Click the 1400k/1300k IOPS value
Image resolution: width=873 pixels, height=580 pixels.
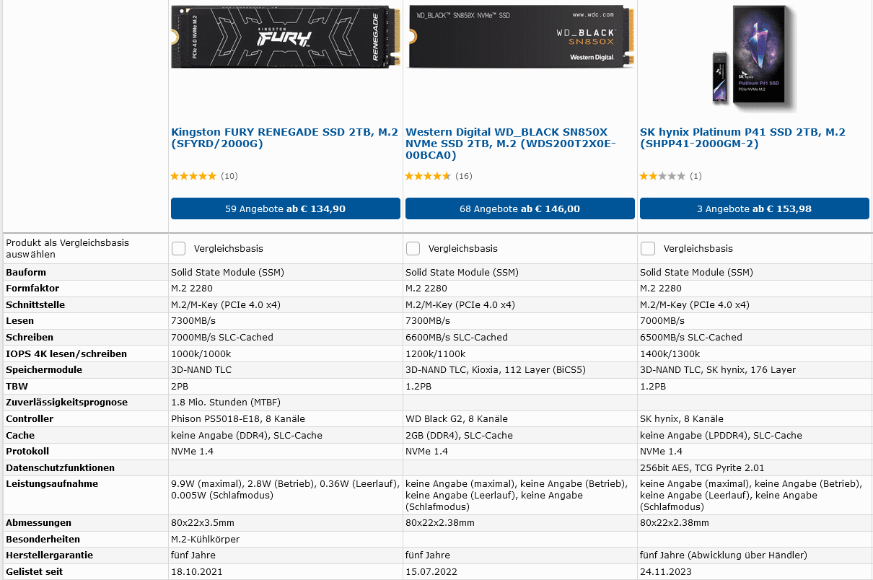(x=670, y=353)
